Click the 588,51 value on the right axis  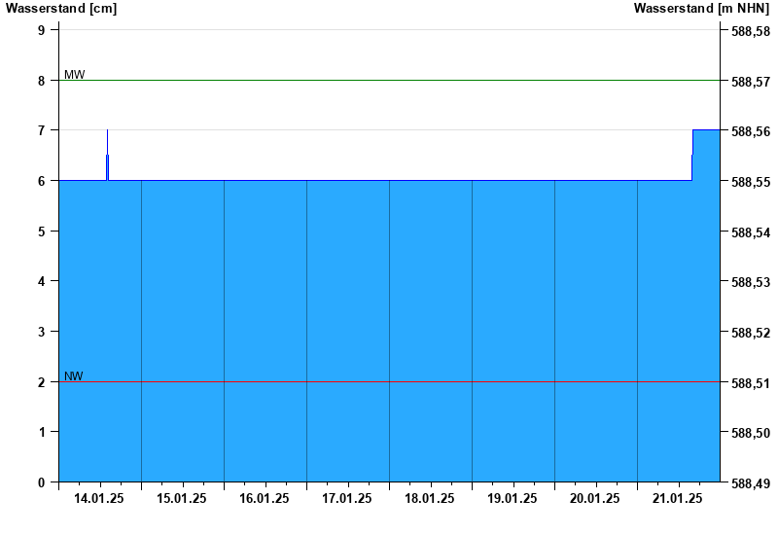tap(750, 382)
